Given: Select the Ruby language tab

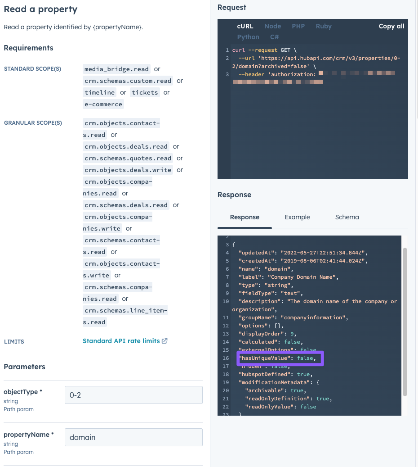Looking at the screenshot, I should click(x=324, y=26).
